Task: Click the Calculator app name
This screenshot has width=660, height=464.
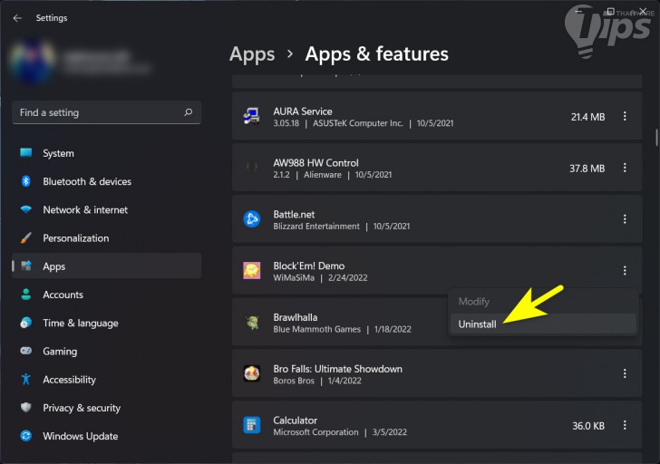Action: click(295, 420)
